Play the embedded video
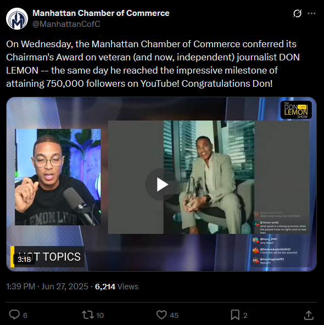Viewport: 324px width, 325px height. [x=161, y=184]
